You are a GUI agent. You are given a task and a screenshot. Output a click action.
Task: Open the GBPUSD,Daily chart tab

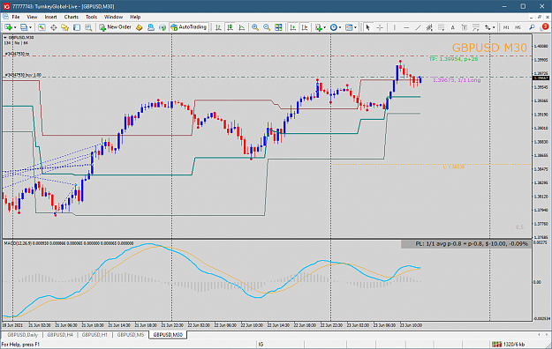[23, 335]
